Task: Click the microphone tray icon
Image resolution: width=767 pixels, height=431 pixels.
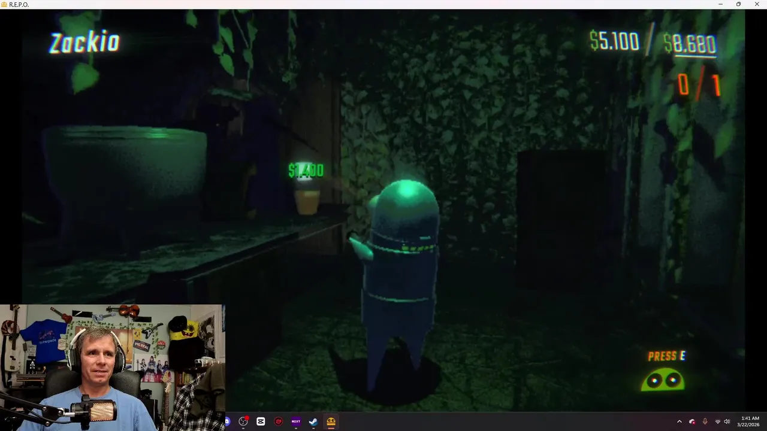Action: click(x=705, y=421)
